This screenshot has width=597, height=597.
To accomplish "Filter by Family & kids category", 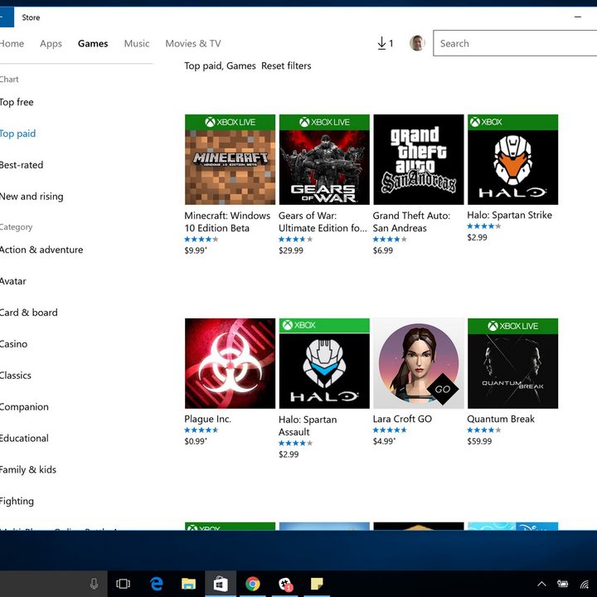I will 28,470.
